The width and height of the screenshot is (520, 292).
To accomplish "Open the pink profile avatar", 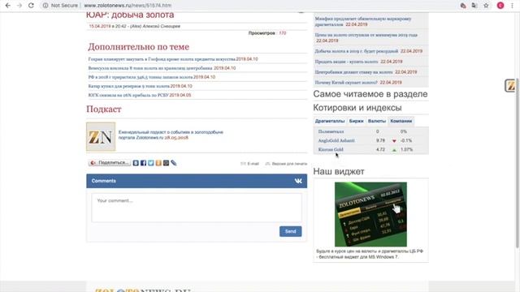I will (500, 6).
